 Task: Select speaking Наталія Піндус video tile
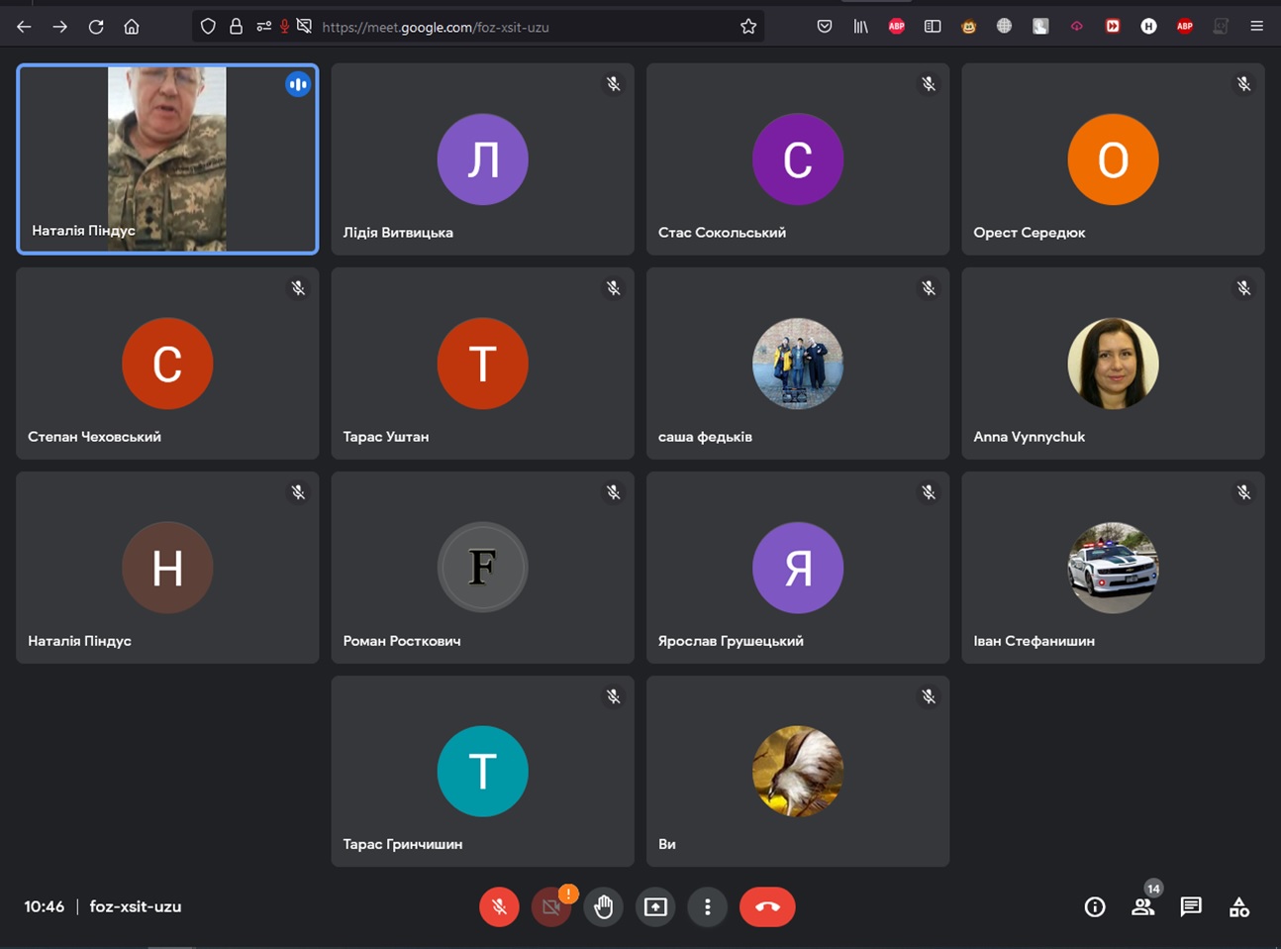coord(167,158)
